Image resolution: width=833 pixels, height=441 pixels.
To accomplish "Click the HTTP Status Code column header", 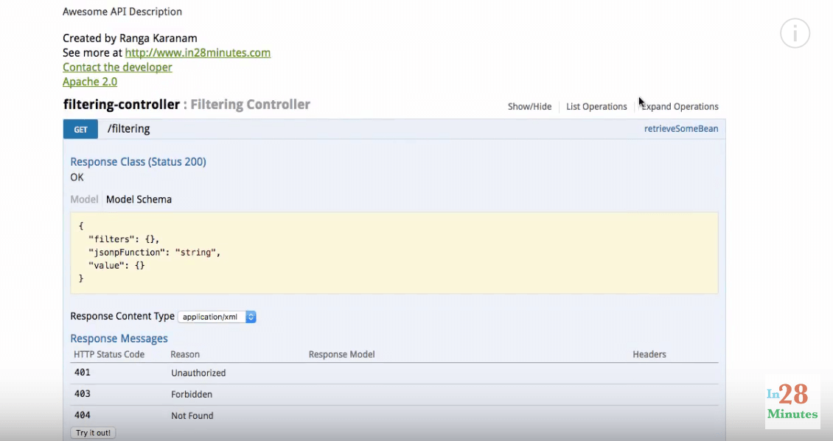I will click(109, 355).
